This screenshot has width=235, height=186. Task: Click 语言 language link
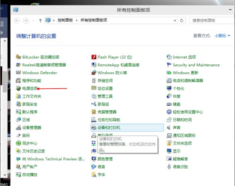coord(101,167)
